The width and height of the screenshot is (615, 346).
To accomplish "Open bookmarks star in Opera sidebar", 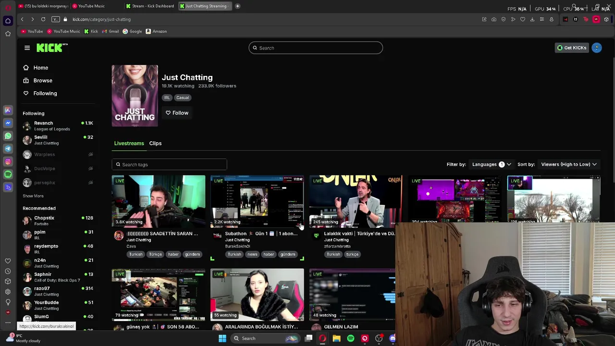I will tap(8, 34).
